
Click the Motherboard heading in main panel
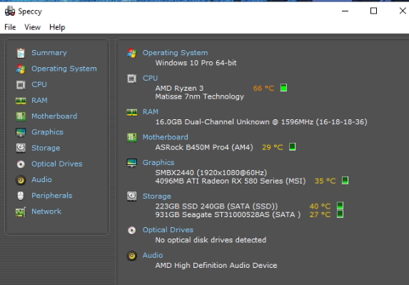pos(166,137)
